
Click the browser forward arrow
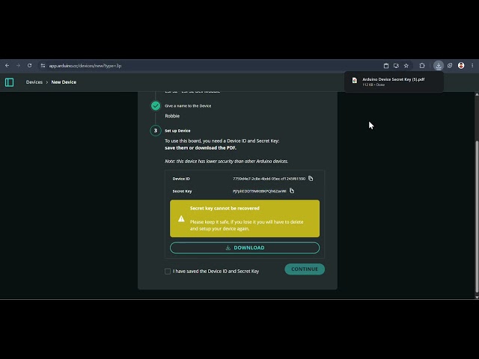(18, 65)
